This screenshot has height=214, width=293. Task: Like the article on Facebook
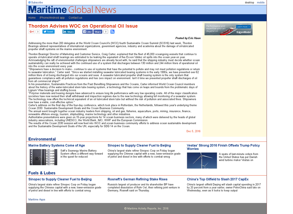pos(87,32)
